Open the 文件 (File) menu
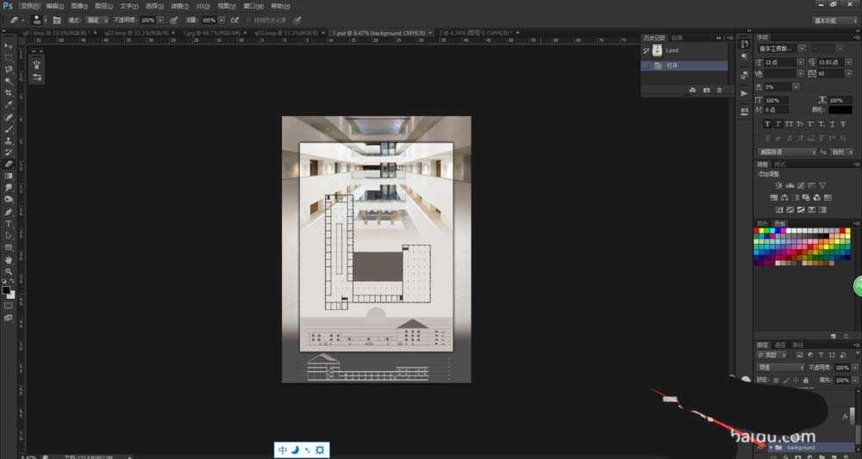 click(29, 5)
